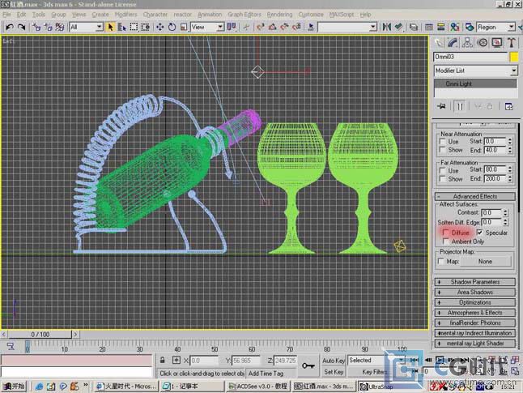This screenshot has height=393, width=523.
Task: Check the Diffuse checkbox
Action: [446, 233]
